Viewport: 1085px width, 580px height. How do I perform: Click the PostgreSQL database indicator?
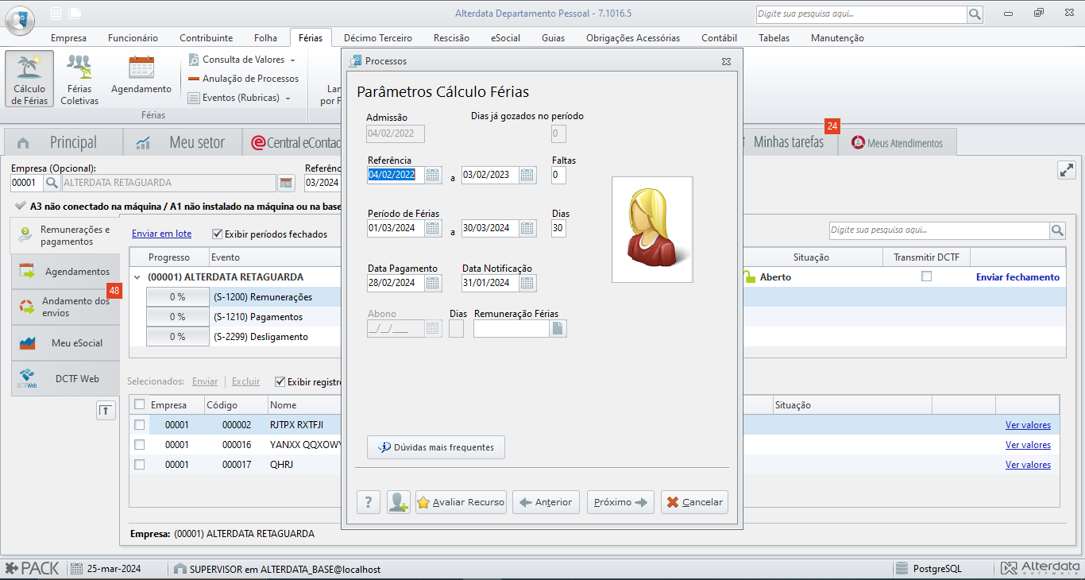pos(929,569)
